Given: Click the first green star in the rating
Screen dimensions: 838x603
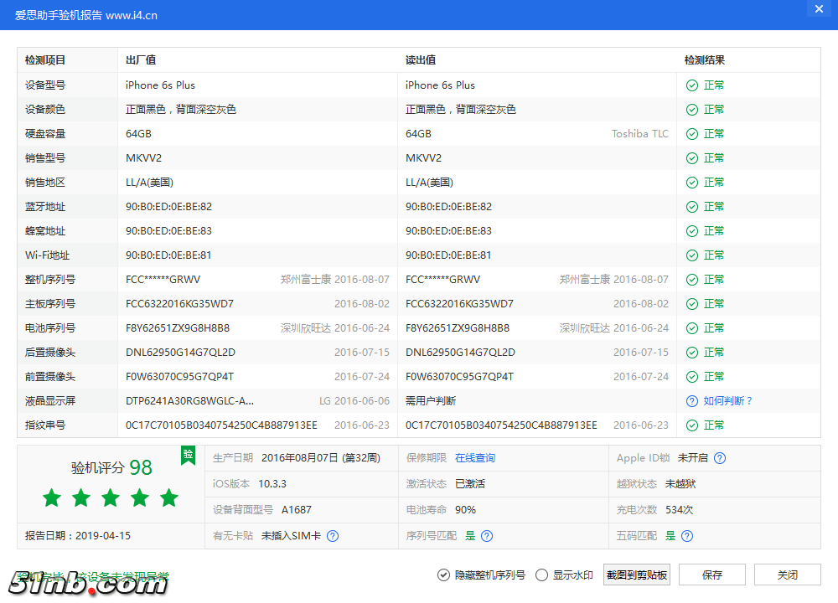Looking at the screenshot, I should coord(52,498).
